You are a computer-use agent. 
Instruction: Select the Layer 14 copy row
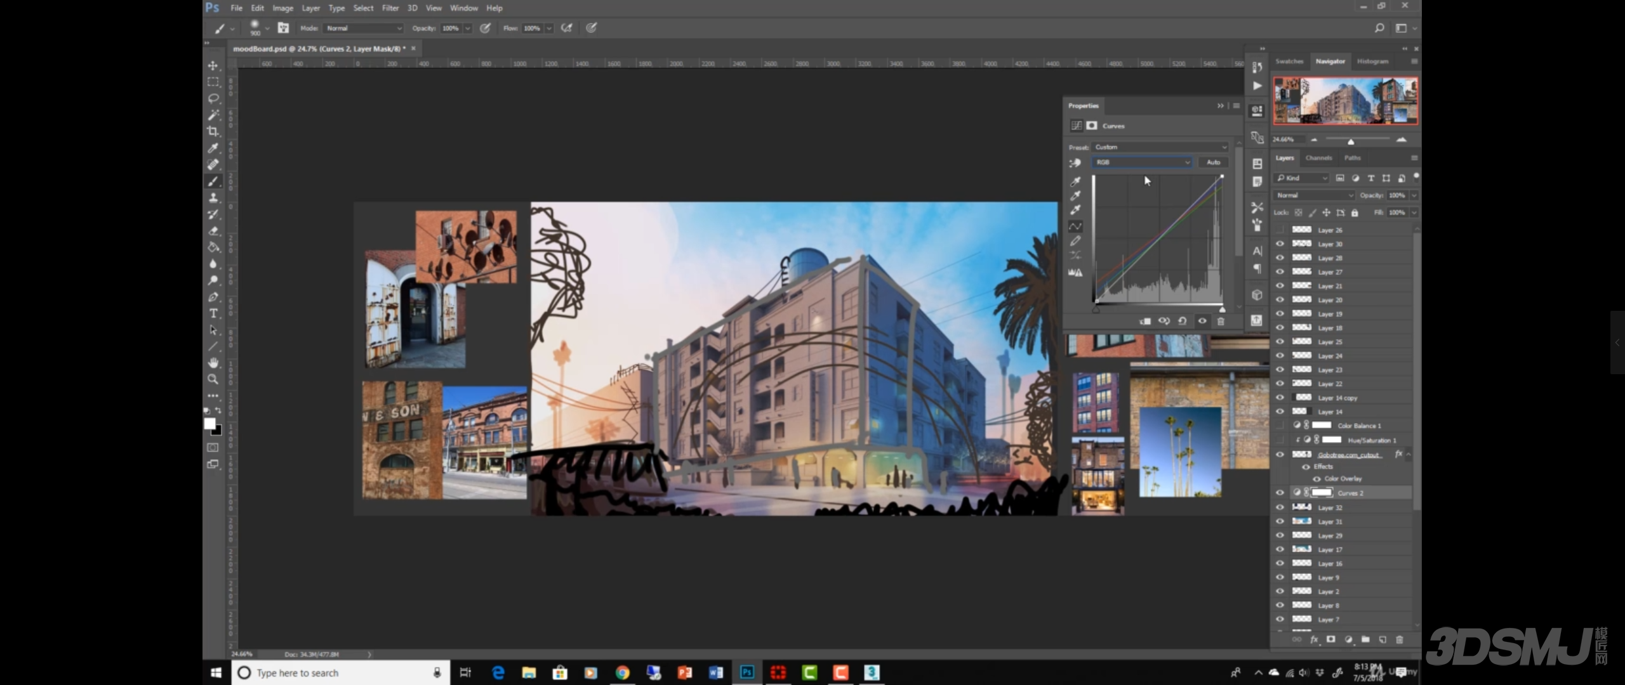point(1343,398)
